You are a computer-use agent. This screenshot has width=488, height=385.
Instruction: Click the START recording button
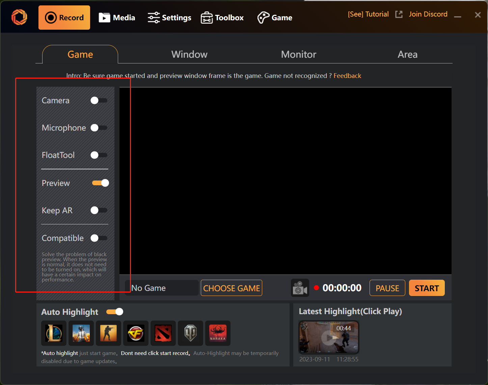pyautogui.click(x=427, y=288)
